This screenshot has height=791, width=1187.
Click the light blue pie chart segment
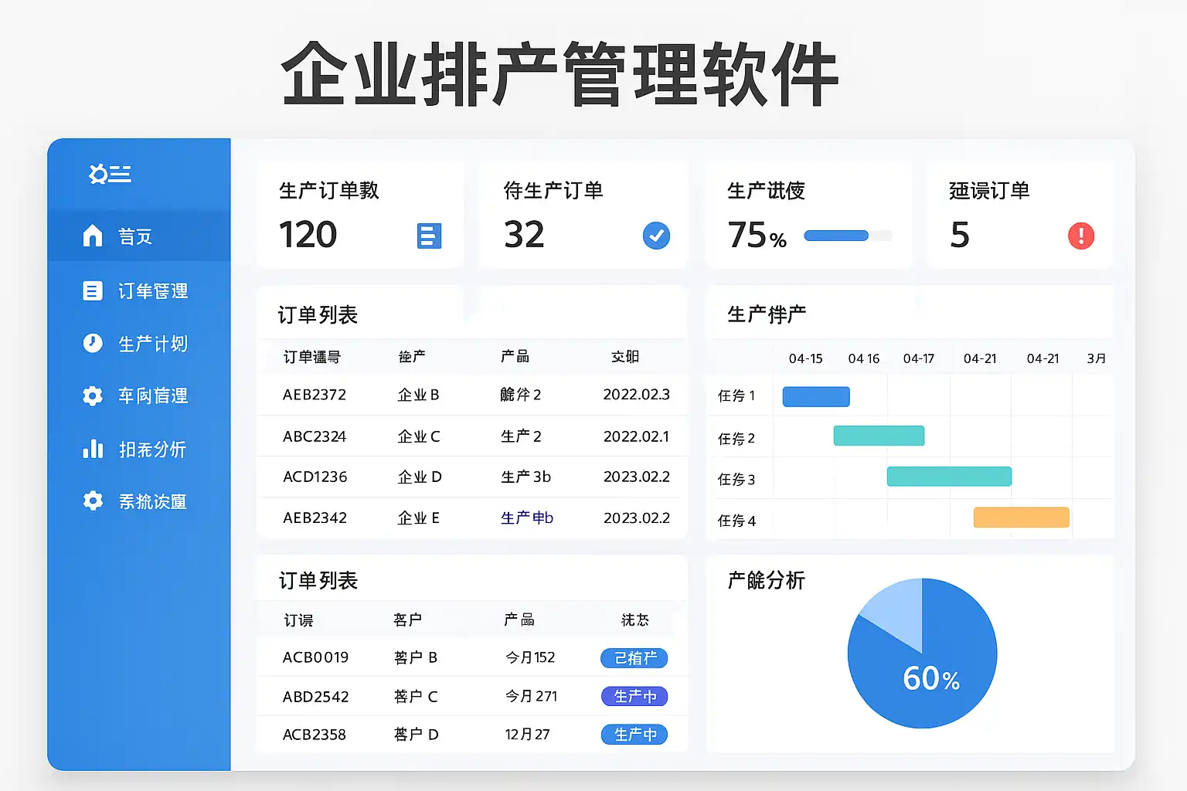point(898,610)
